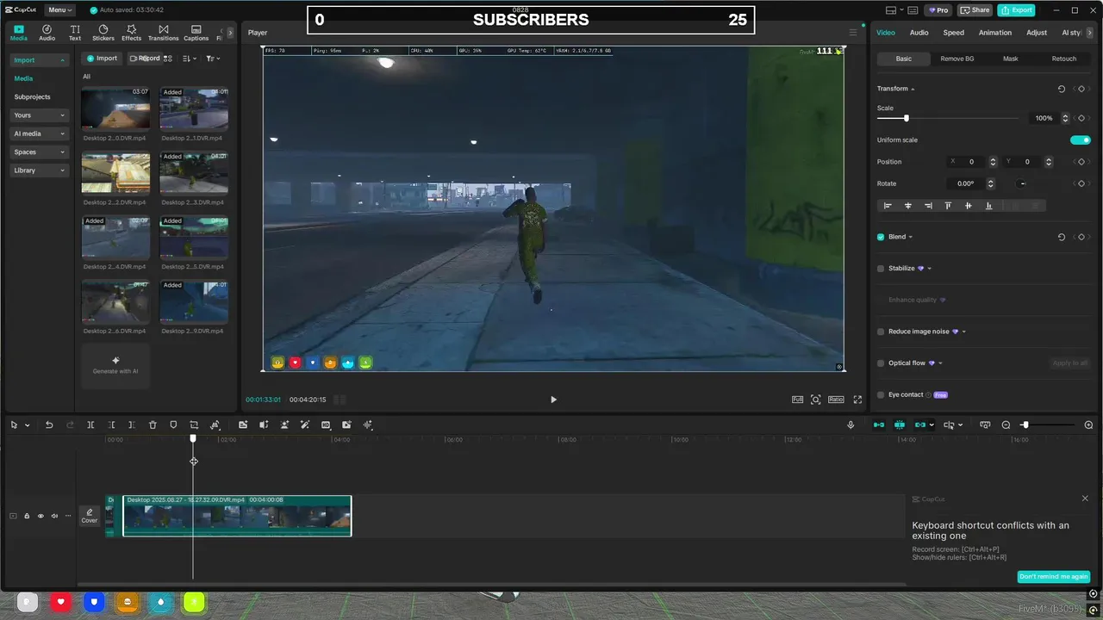Screen dimensions: 1103x620
Task: Open the Player panel hamburger menu
Action: [x=854, y=33]
